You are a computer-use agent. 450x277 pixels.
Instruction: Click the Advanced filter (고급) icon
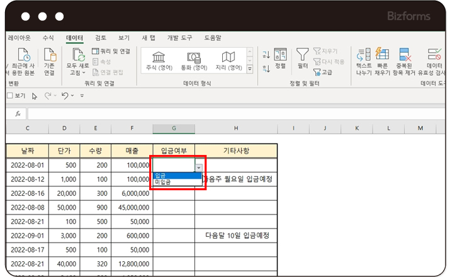point(325,72)
